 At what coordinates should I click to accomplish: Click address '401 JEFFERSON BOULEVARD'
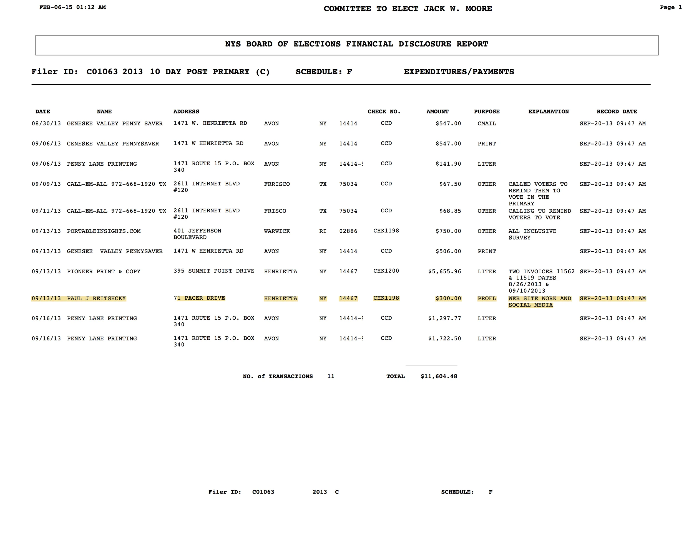click(197, 234)
